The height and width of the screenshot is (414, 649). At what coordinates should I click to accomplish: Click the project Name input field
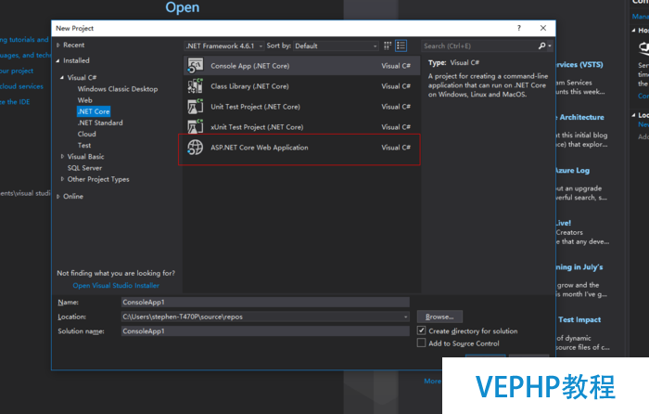(265, 302)
